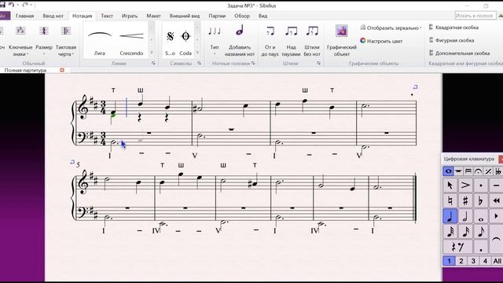503x283 pixels.
Task: Insert the Segno symbol
Action: 171,40
